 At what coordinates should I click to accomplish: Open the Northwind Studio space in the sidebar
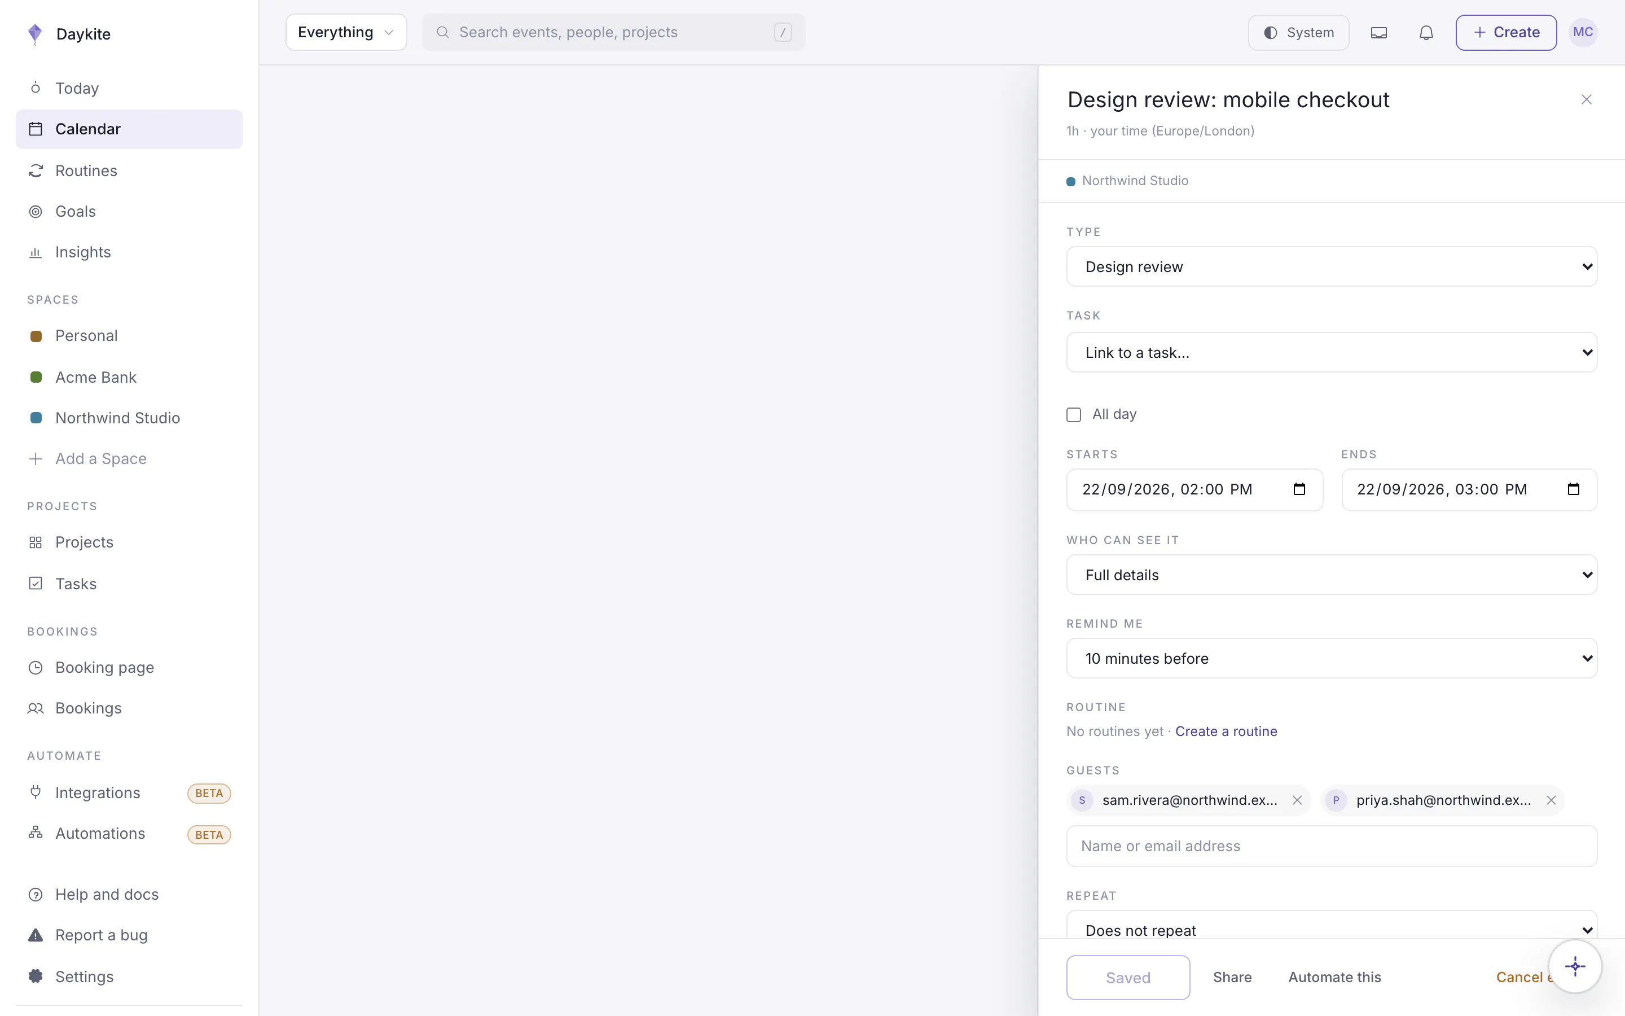(129, 418)
